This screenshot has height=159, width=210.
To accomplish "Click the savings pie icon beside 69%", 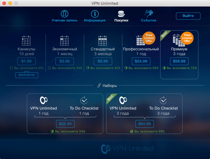I will point(132,131).
